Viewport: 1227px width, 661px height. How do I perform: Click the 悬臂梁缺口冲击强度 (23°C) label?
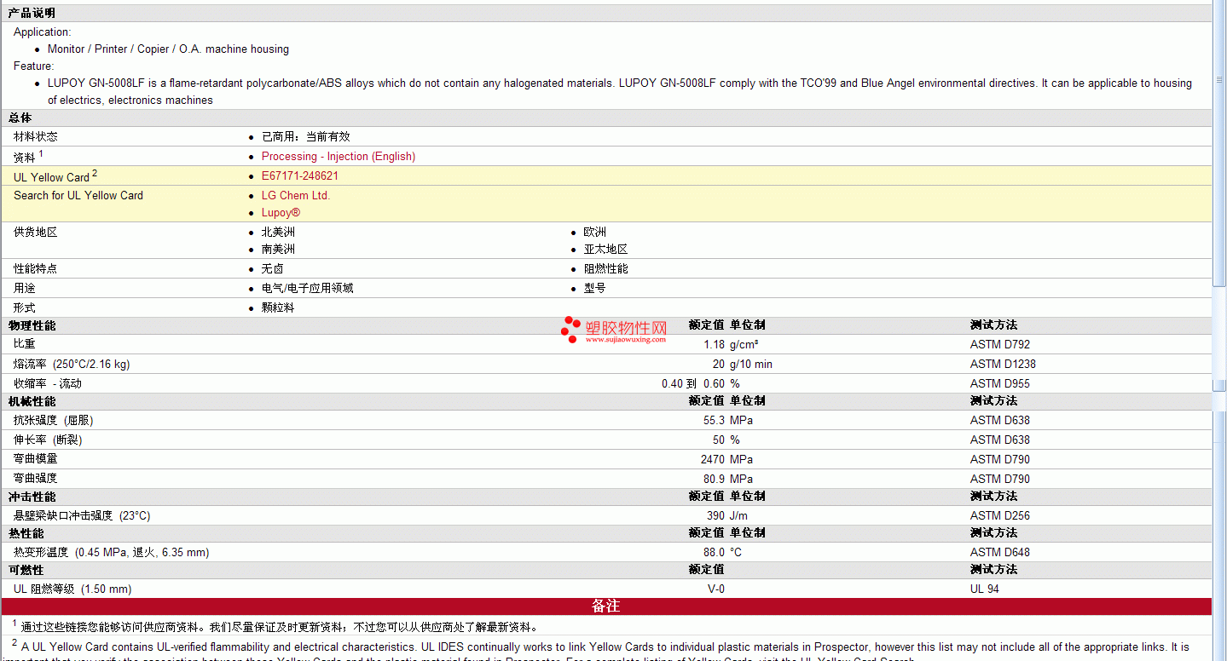coord(82,515)
